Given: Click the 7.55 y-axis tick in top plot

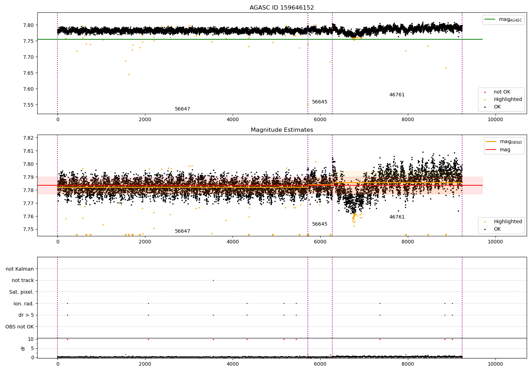Looking at the screenshot, I should [x=28, y=105].
